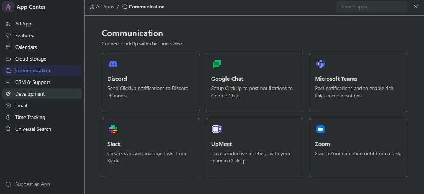Click the Development icon in sidebar
Screen dimensions: 424x194
8,94
